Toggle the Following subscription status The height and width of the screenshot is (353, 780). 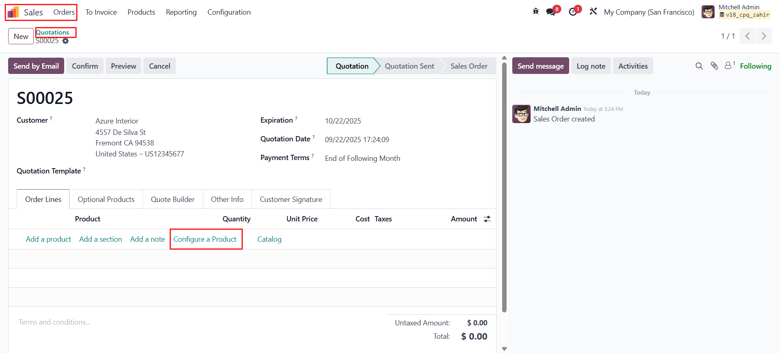click(x=755, y=66)
